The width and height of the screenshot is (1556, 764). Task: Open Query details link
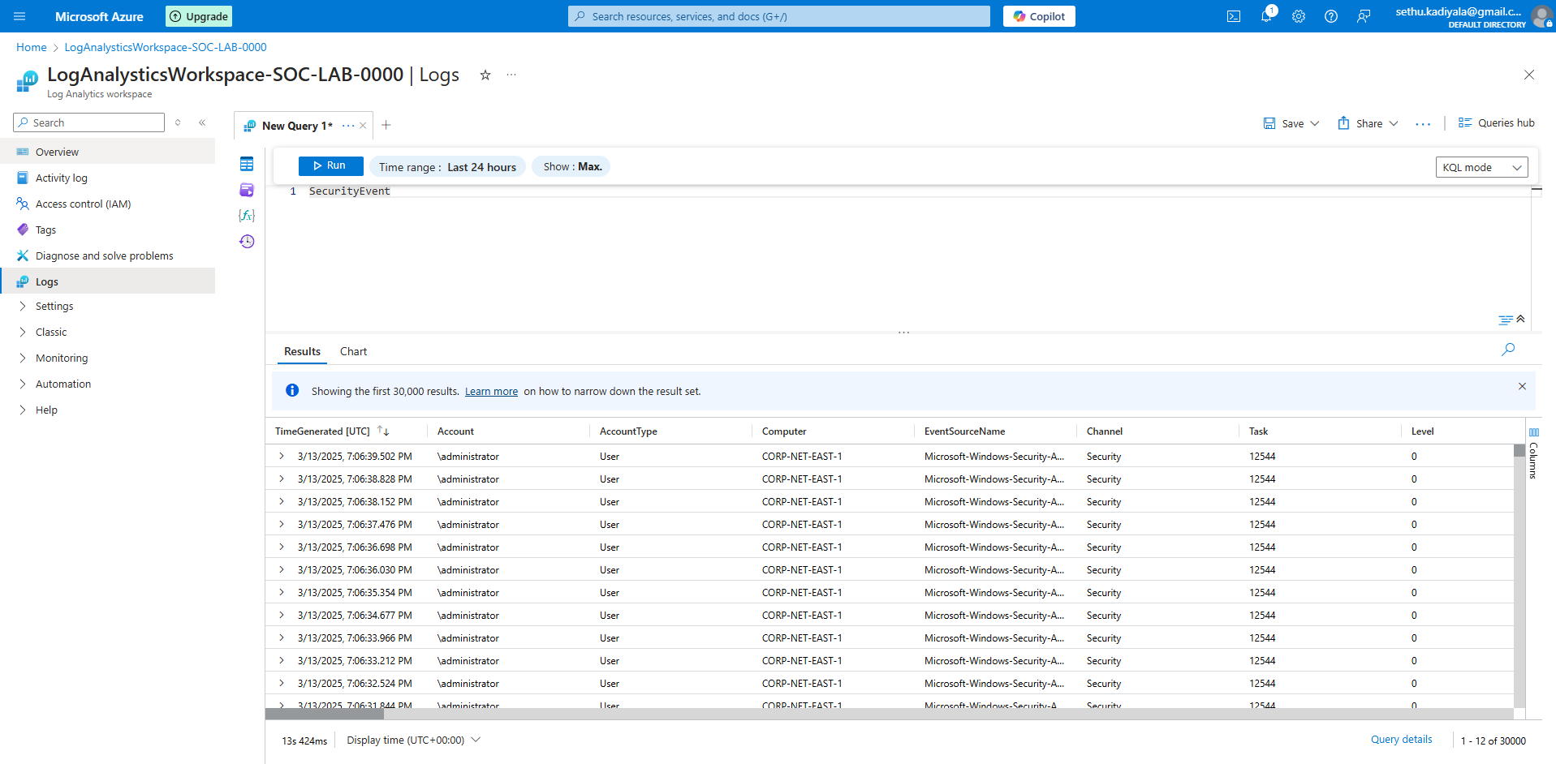[1401, 740]
